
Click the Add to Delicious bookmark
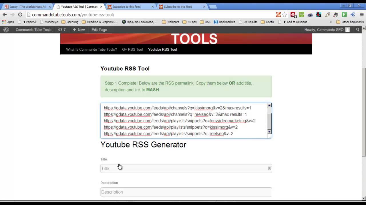pos(293,22)
